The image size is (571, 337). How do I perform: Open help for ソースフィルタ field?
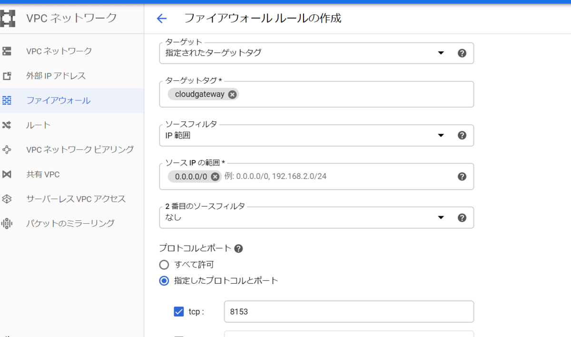click(462, 136)
